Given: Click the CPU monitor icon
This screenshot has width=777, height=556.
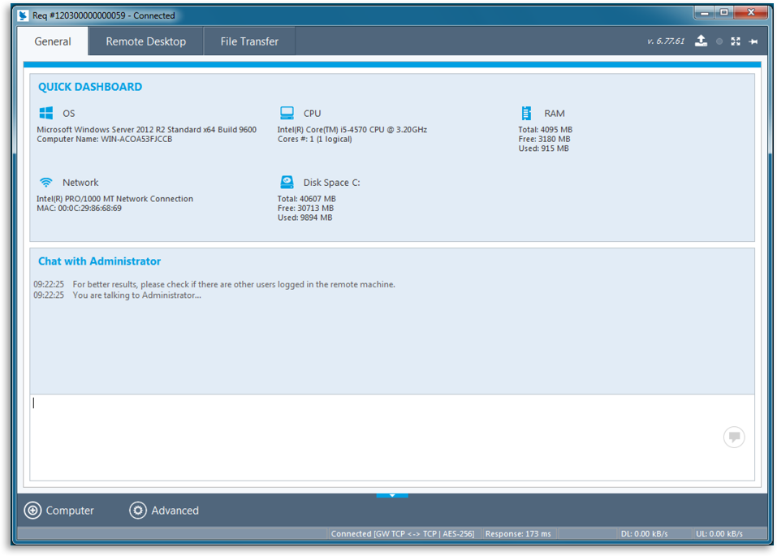Looking at the screenshot, I should click(x=286, y=112).
